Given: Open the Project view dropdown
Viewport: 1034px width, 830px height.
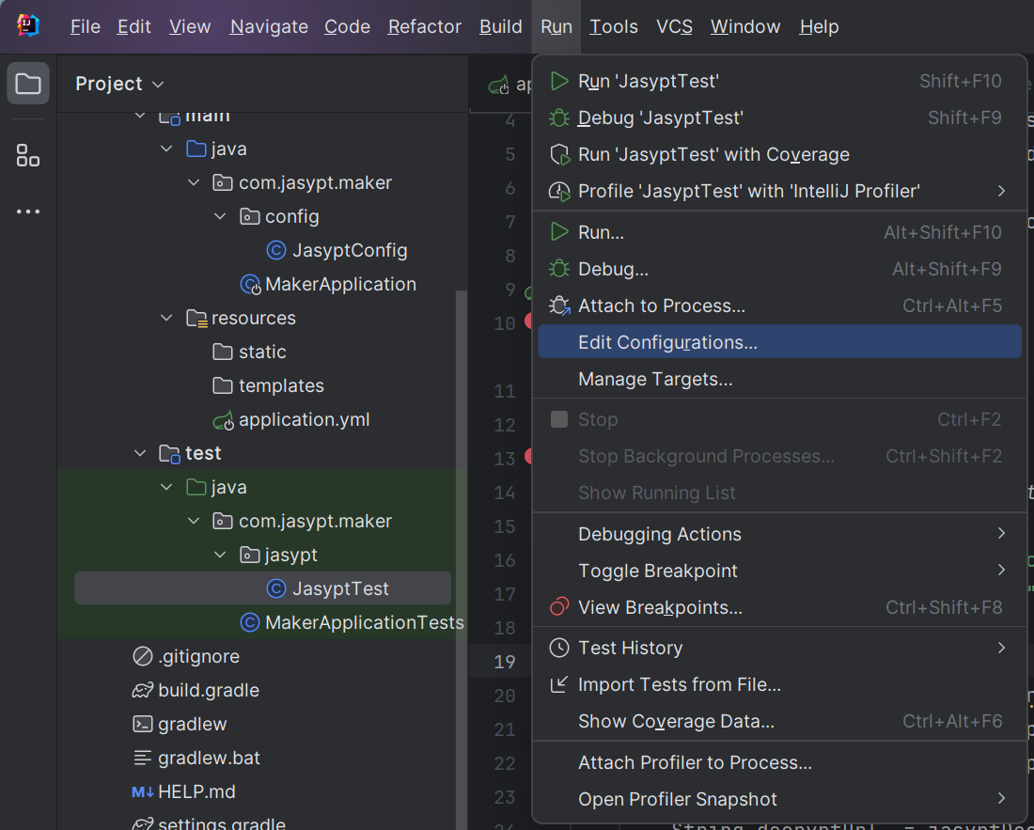Looking at the screenshot, I should coord(118,84).
